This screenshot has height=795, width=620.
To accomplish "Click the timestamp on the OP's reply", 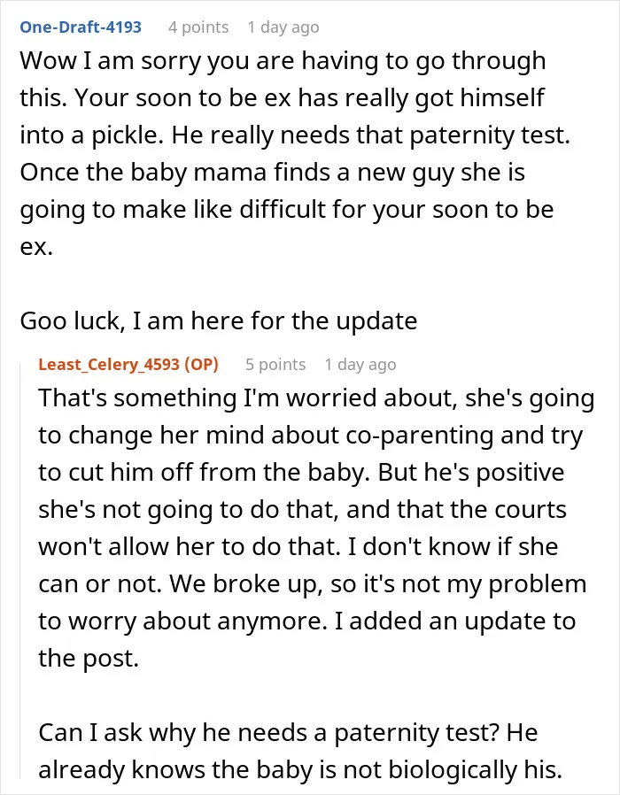I will [360, 365].
